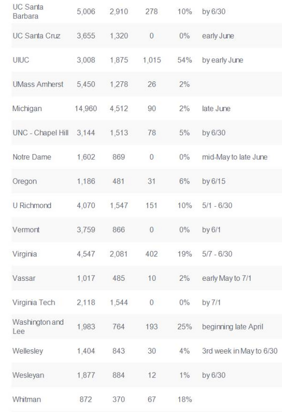Select the UC Santa Cruz cell
The image size is (282, 412).
[x=36, y=36]
